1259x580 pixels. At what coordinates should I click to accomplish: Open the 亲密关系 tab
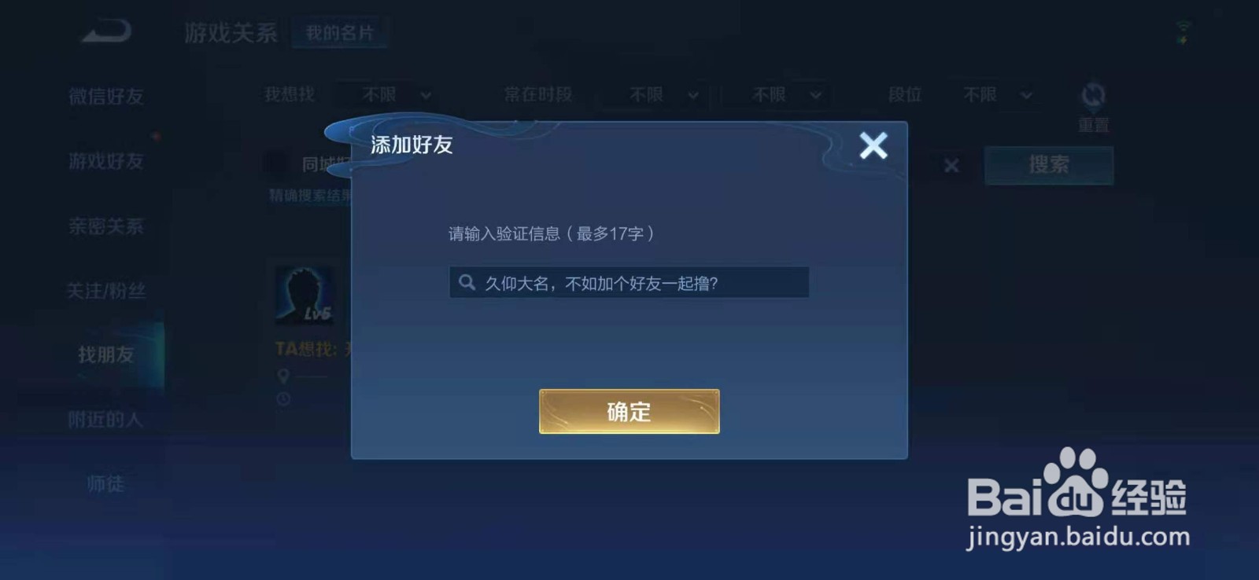click(x=105, y=227)
